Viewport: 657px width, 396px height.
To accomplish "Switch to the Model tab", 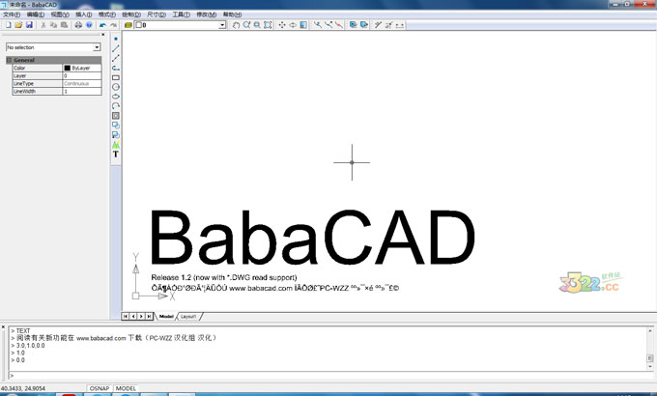I will (x=166, y=317).
